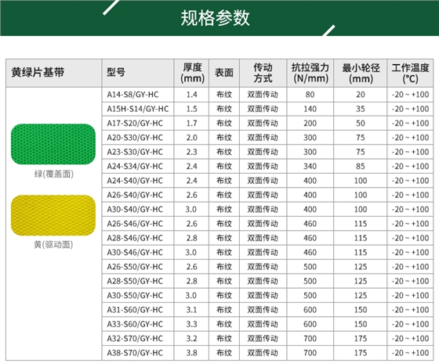This screenshot has width=439, height=363.
Task: Select model A17-S20/GY-HC
Action: (x=135, y=124)
